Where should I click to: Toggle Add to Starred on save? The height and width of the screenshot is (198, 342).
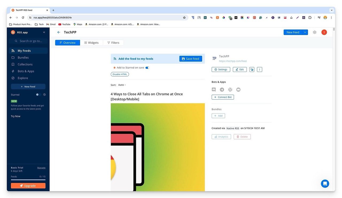[x=147, y=68]
